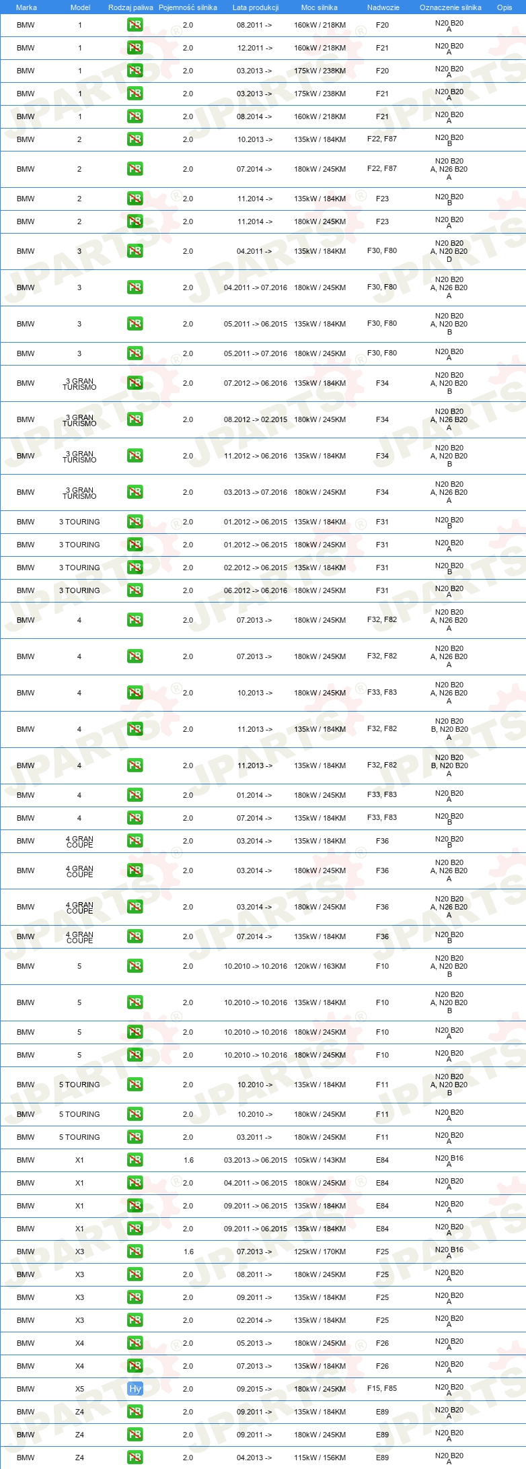Click petrol icon in BMW 1 F20 160kW row
Viewport: 526px width, 1469px height.
(x=135, y=25)
